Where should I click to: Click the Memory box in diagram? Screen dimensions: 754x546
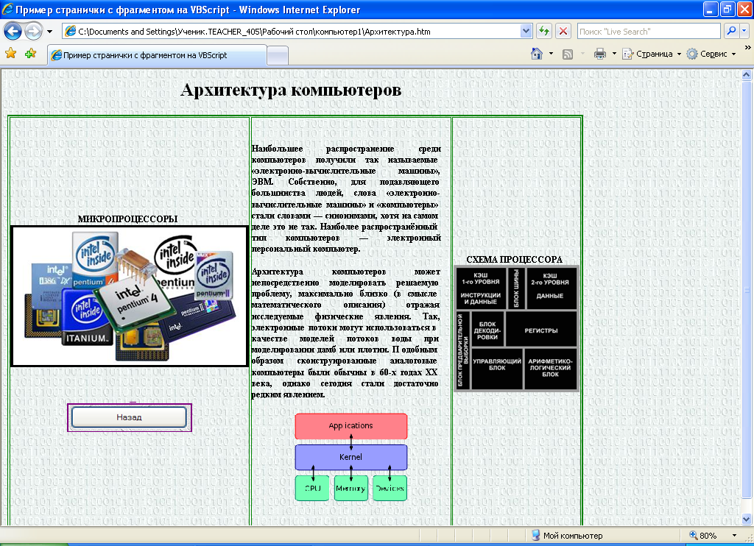[351, 489]
